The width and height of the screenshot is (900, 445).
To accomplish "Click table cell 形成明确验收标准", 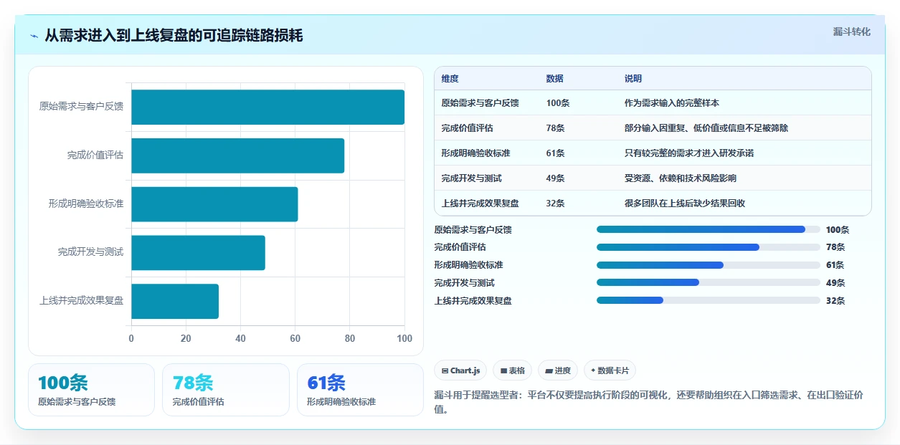I will tap(475, 153).
